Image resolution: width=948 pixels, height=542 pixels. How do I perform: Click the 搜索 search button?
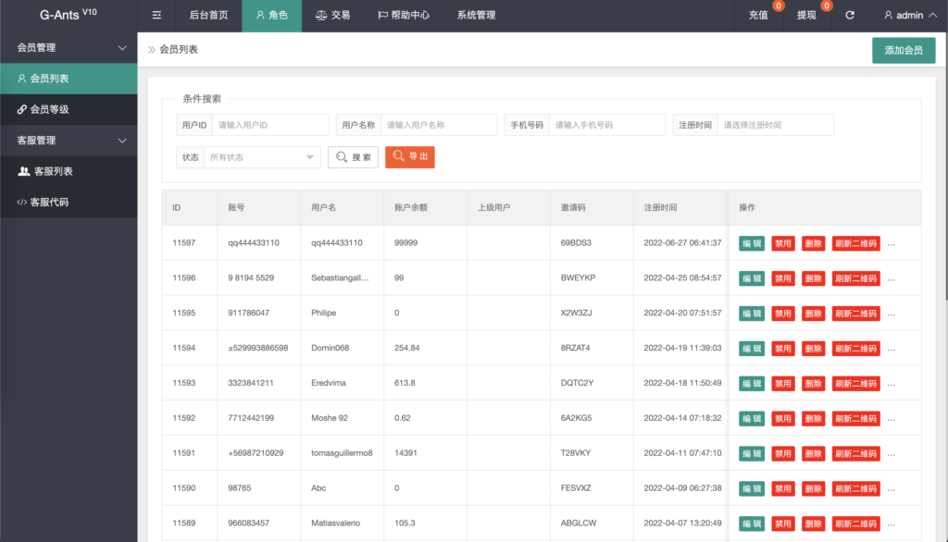[x=353, y=157]
